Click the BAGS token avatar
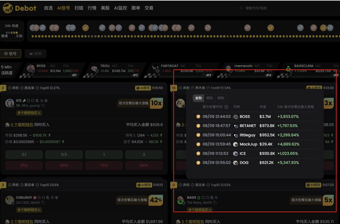 (180, 200)
